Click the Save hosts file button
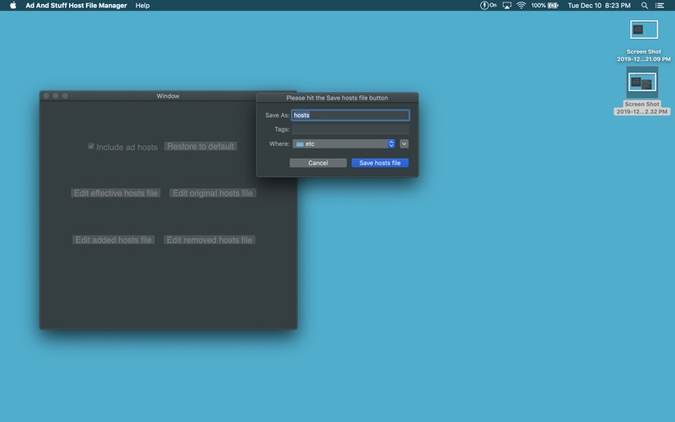This screenshot has height=422, width=675. coord(380,163)
